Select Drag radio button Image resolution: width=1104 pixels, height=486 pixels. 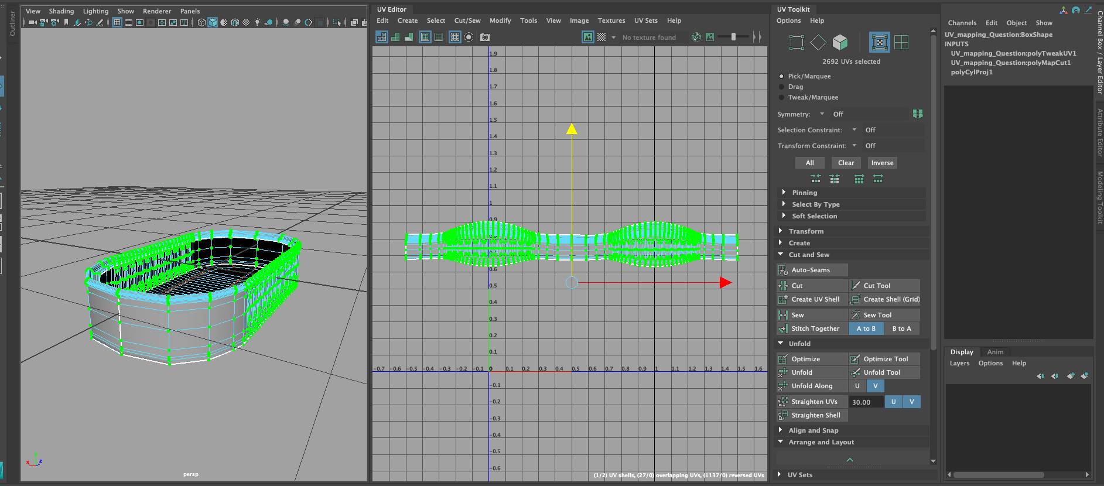click(x=781, y=87)
